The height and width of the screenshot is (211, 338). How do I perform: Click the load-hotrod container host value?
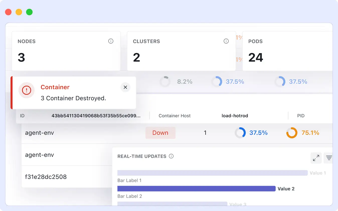point(235,116)
